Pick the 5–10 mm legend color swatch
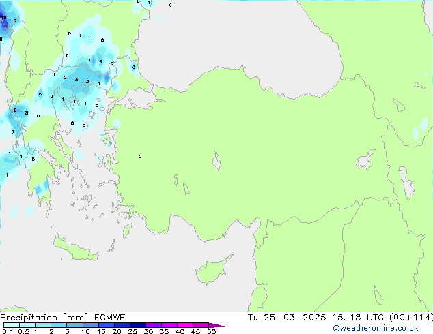This screenshot has height=334, width=433. coord(74,325)
